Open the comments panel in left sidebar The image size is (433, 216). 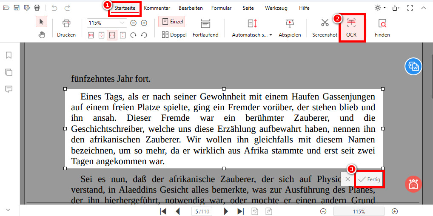[x=9, y=89]
